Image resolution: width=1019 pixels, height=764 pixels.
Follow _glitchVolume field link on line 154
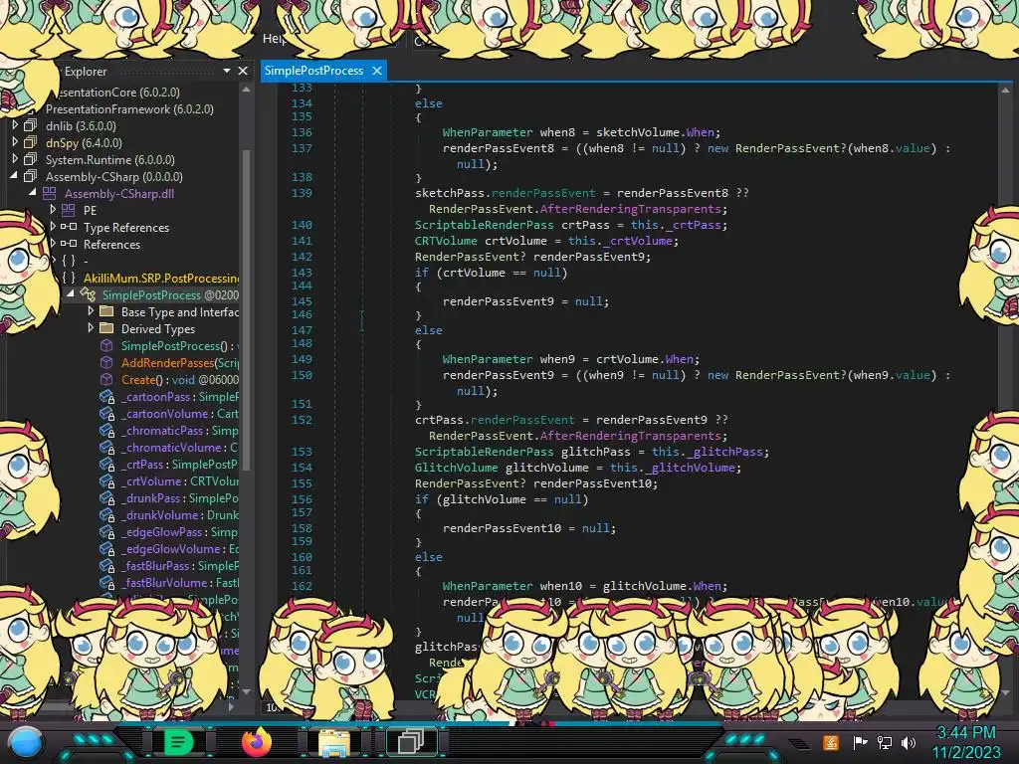[692, 468]
